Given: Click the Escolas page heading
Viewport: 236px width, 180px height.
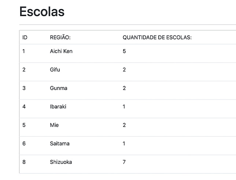Looking at the screenshot, I should [x=42, y=12].
